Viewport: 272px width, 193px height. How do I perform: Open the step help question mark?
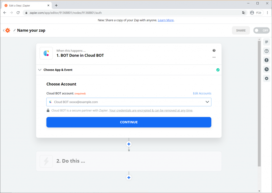click(214, 50)
